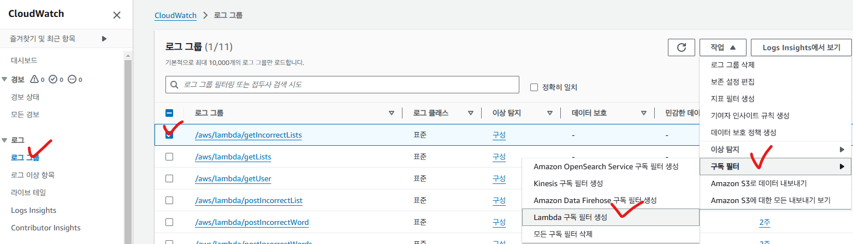
Task: Uncheck the /aws/lambda/getIncorrectLists row checkbox
Action: [169, 135]
